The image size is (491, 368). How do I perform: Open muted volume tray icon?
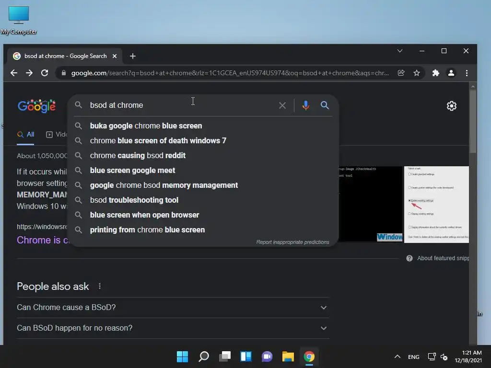pyautogui.click(x=444, y=356)
